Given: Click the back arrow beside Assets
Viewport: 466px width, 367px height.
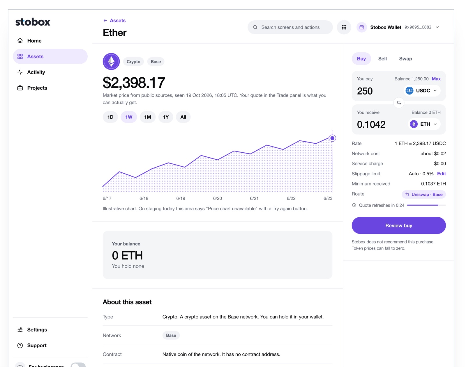Looking at the screenshot, I should (x=105, y=21).
